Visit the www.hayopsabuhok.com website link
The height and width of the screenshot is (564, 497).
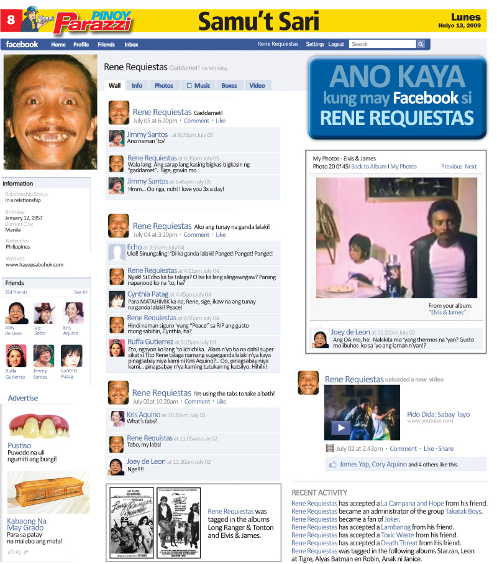pos(35,265)
